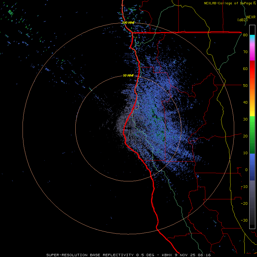The width and height of the screenshot is (257, 257).
Task: Click the KBHX radar site identifier in caption
Action: [x=167, y=255]
